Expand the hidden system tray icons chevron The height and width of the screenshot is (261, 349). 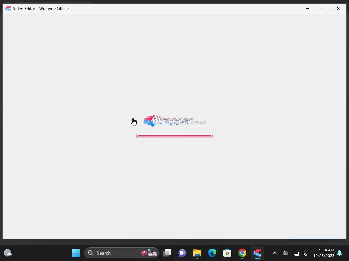(275, 253)
